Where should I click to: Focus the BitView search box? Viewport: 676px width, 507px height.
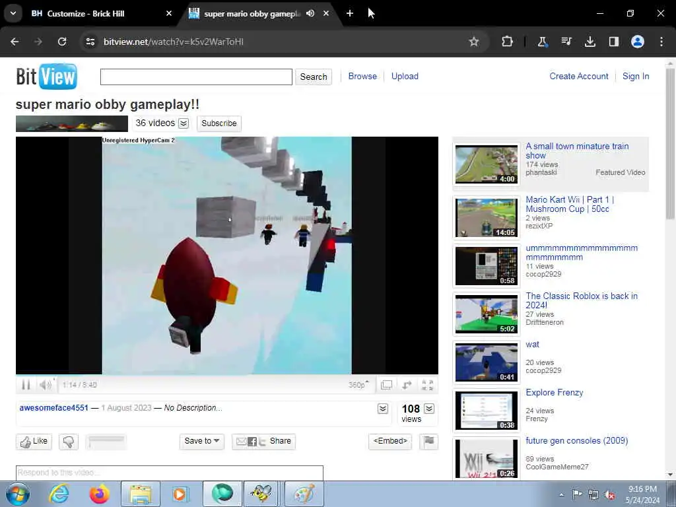pyautogui.click(x=196, y=77)
